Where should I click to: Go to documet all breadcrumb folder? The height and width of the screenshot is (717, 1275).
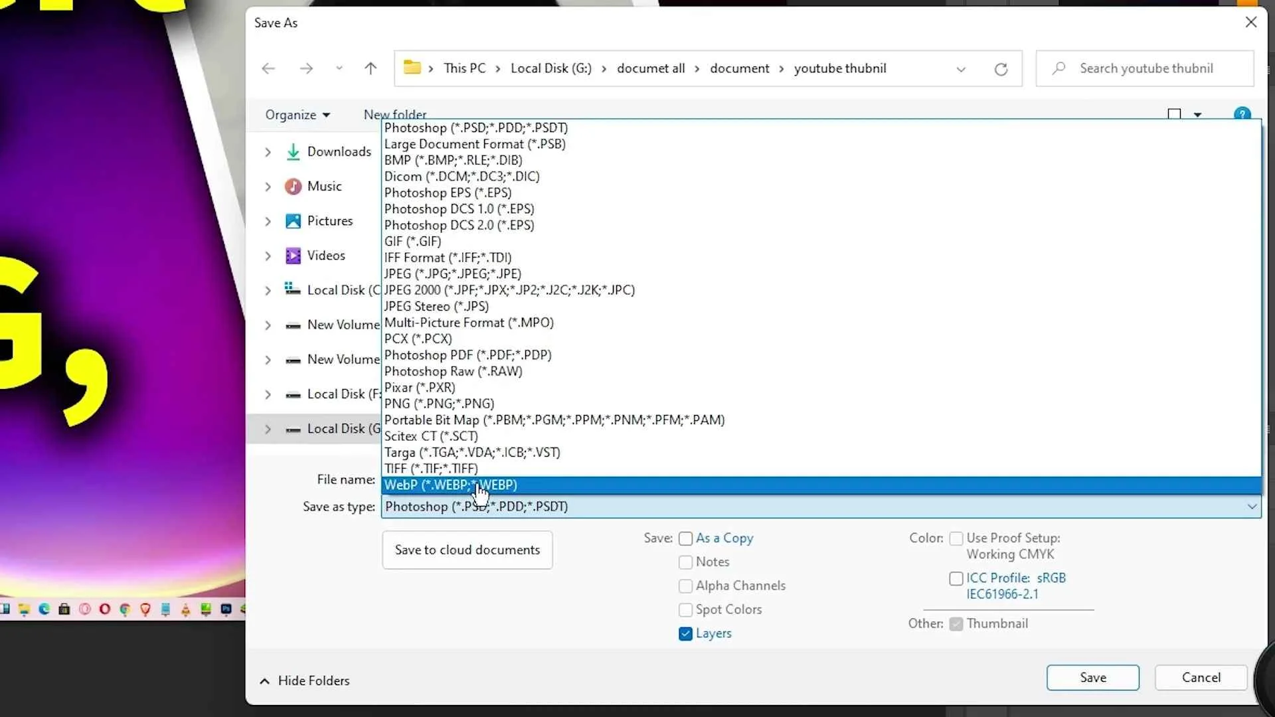click(x=651, y=68)
